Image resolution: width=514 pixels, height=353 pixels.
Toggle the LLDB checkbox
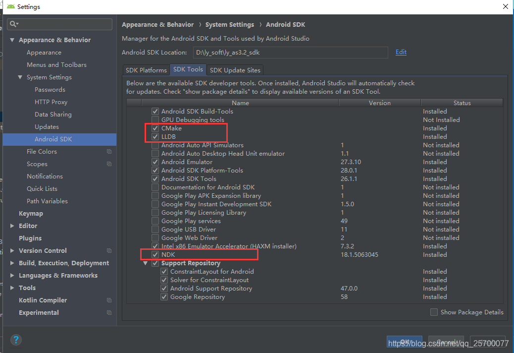point(155,137)
